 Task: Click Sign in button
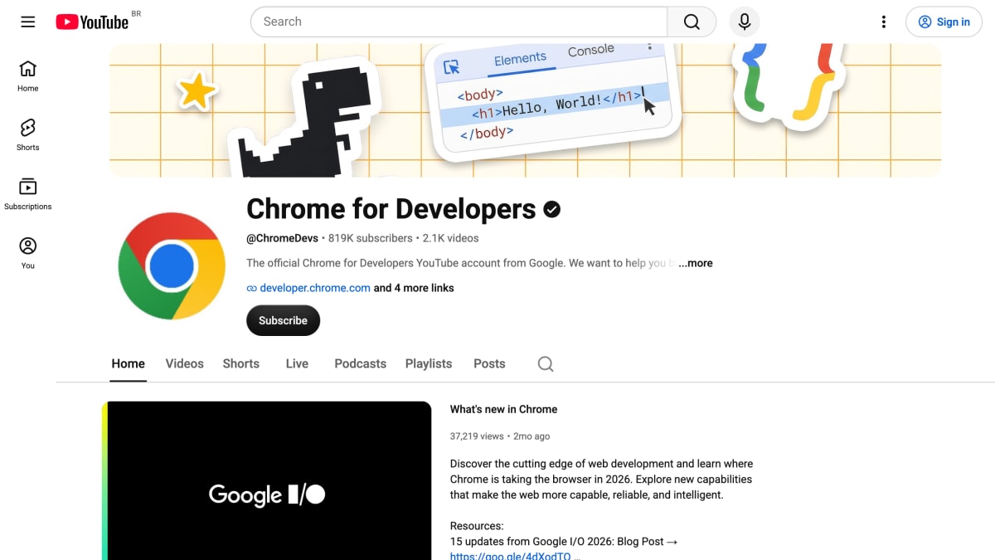pos(944,22)
